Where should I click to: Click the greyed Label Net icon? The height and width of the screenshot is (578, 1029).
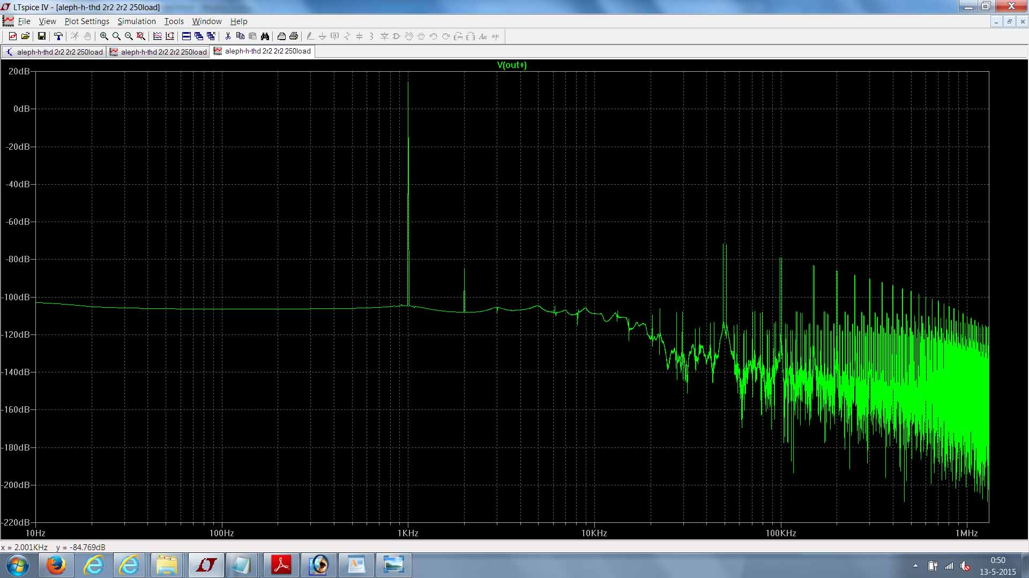tap(335, 36)
